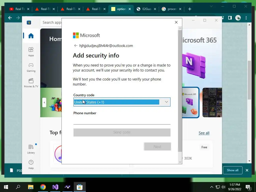Click the Free price button
The image size is (256, 192).
tap(204, 147)
